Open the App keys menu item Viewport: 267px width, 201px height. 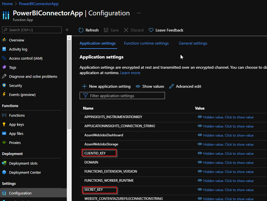[x=16, y=124]
